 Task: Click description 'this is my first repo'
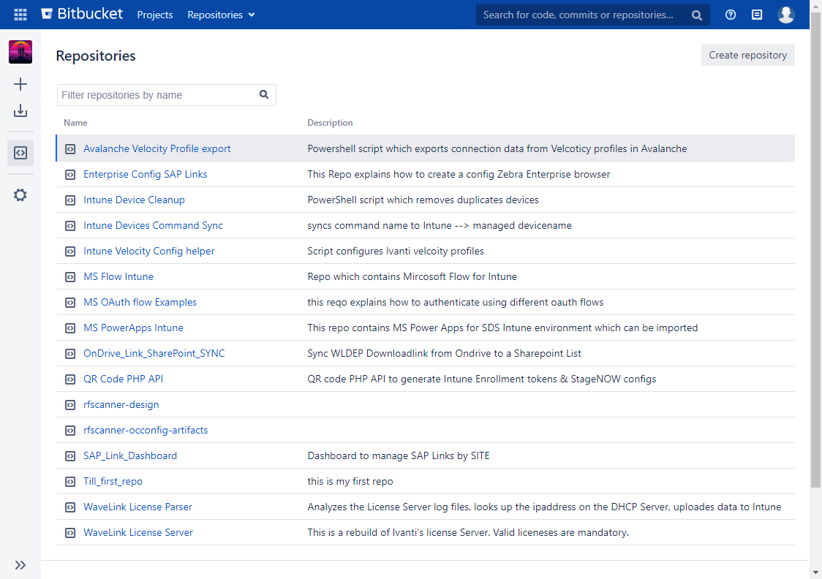tap(350, 482)
